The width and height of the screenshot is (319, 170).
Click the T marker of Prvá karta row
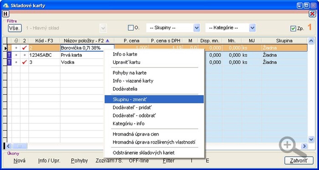coord(9,55)
